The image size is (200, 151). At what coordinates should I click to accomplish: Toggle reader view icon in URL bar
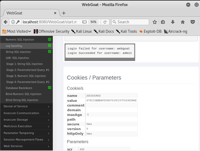pyautogui.click(x=84, y=22)
